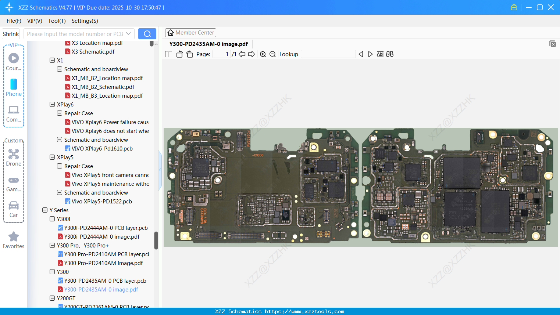Open the Tool(T) menu
This screenshot has height=315, width=560.
coord(57,21)
